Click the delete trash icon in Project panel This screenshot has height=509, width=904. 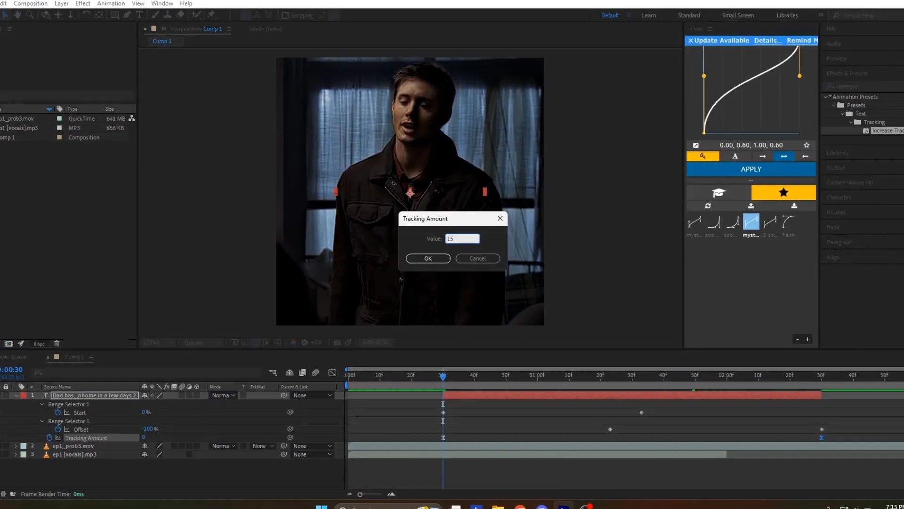point(57,344)
